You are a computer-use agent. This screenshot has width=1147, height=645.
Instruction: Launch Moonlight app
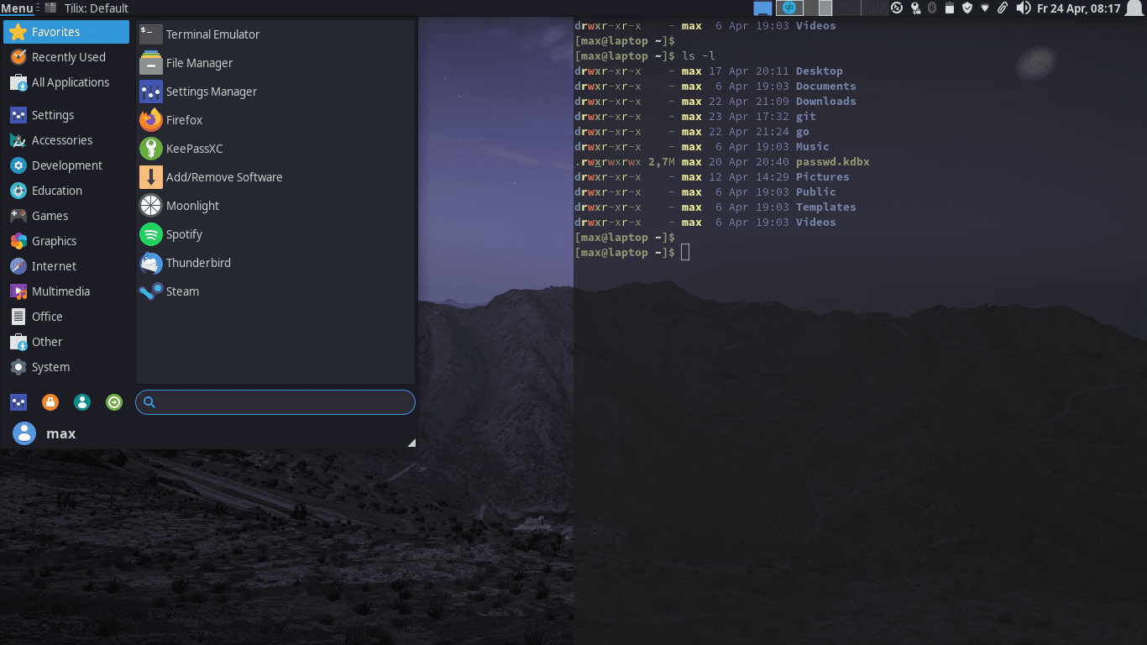point(276,206)
